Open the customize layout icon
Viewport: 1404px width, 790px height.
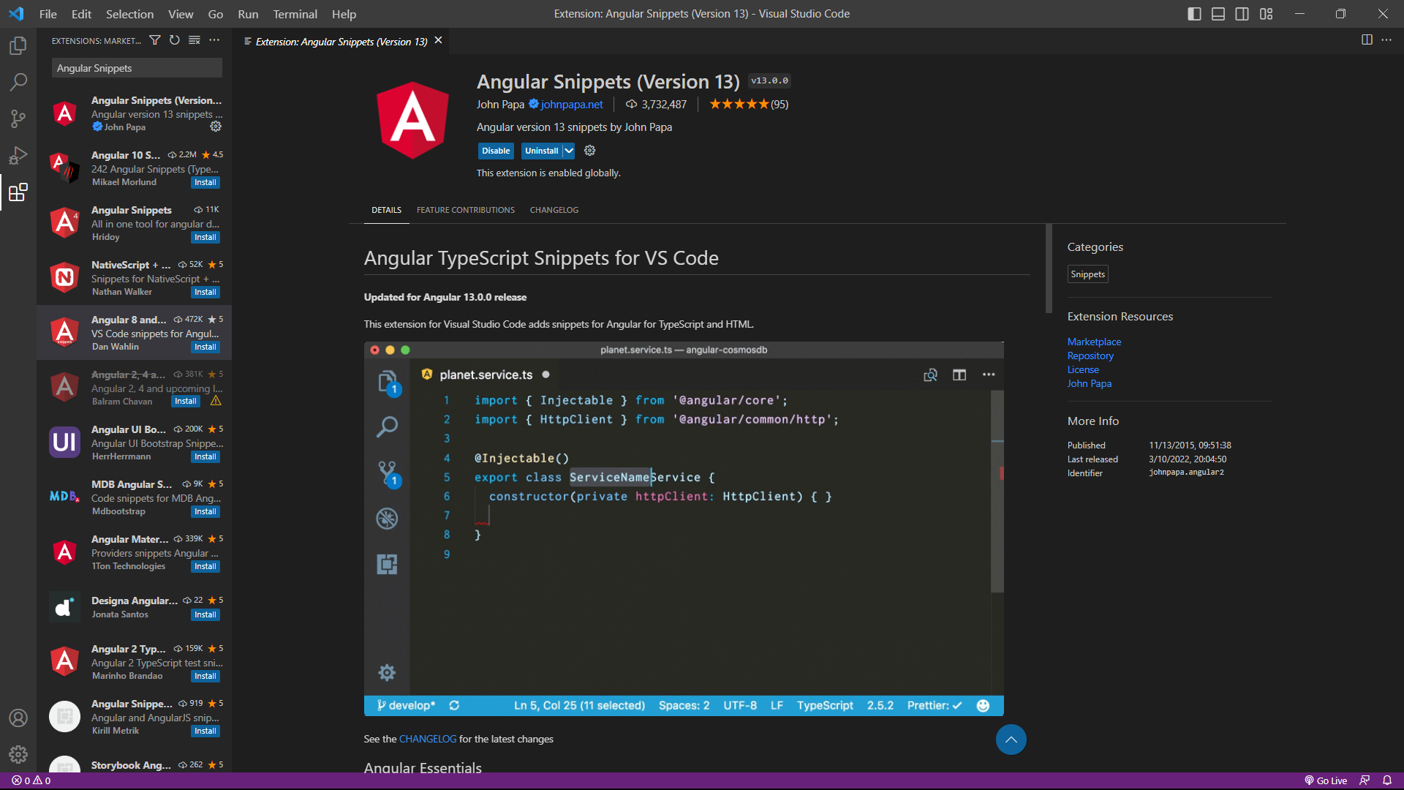[x=1266, y=14]
